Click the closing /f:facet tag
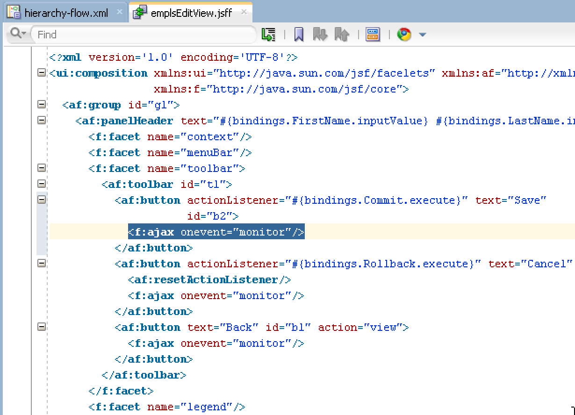Screen dimensions: 575x415 [121, 391]
